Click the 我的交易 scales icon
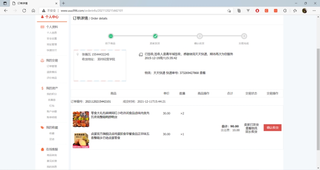320x170 pixels. pyautogui.click(x=42, y=60)
